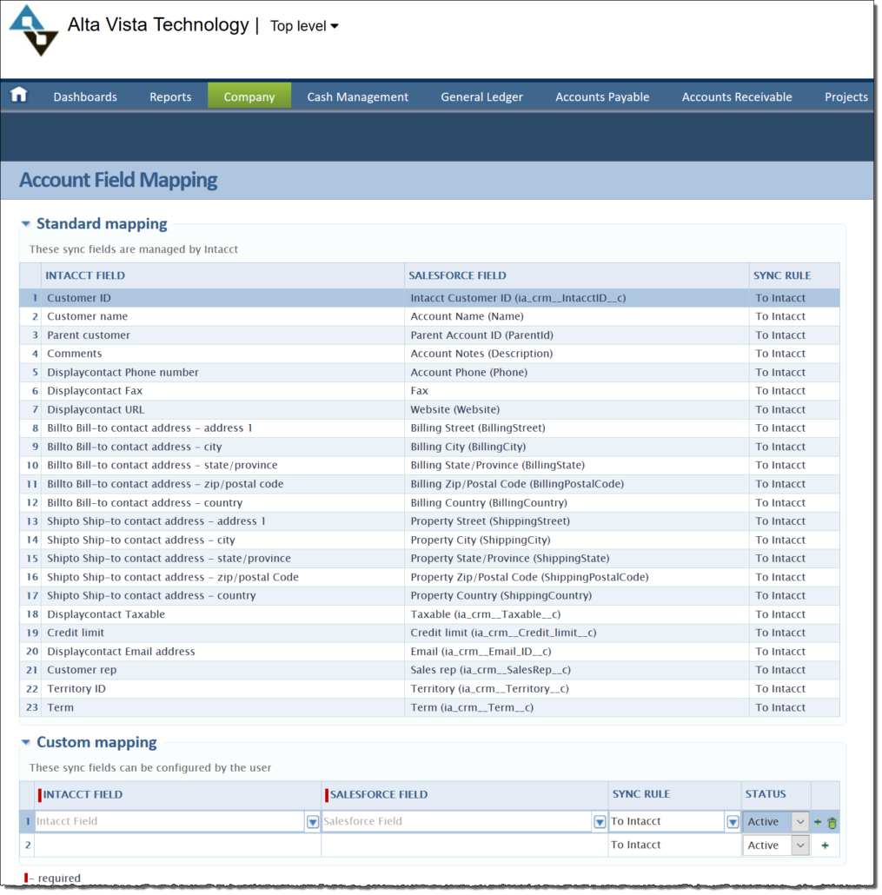Click Property State/Province (ShippingState) cell
882x895 pixels.
click(x=577, y=558)
